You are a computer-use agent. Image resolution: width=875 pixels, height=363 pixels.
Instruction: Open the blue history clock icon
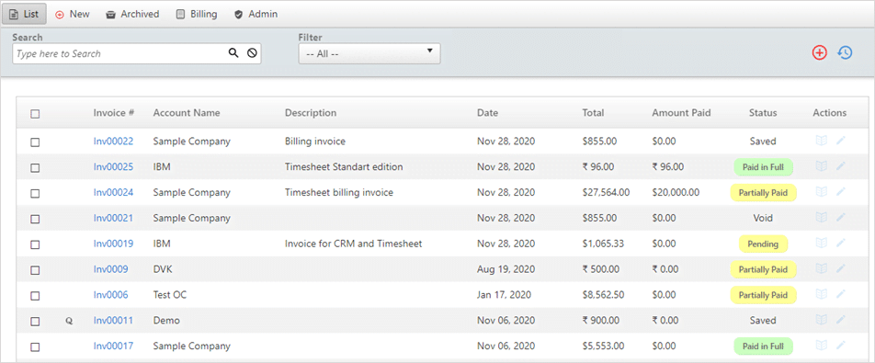tap(845, 53)
